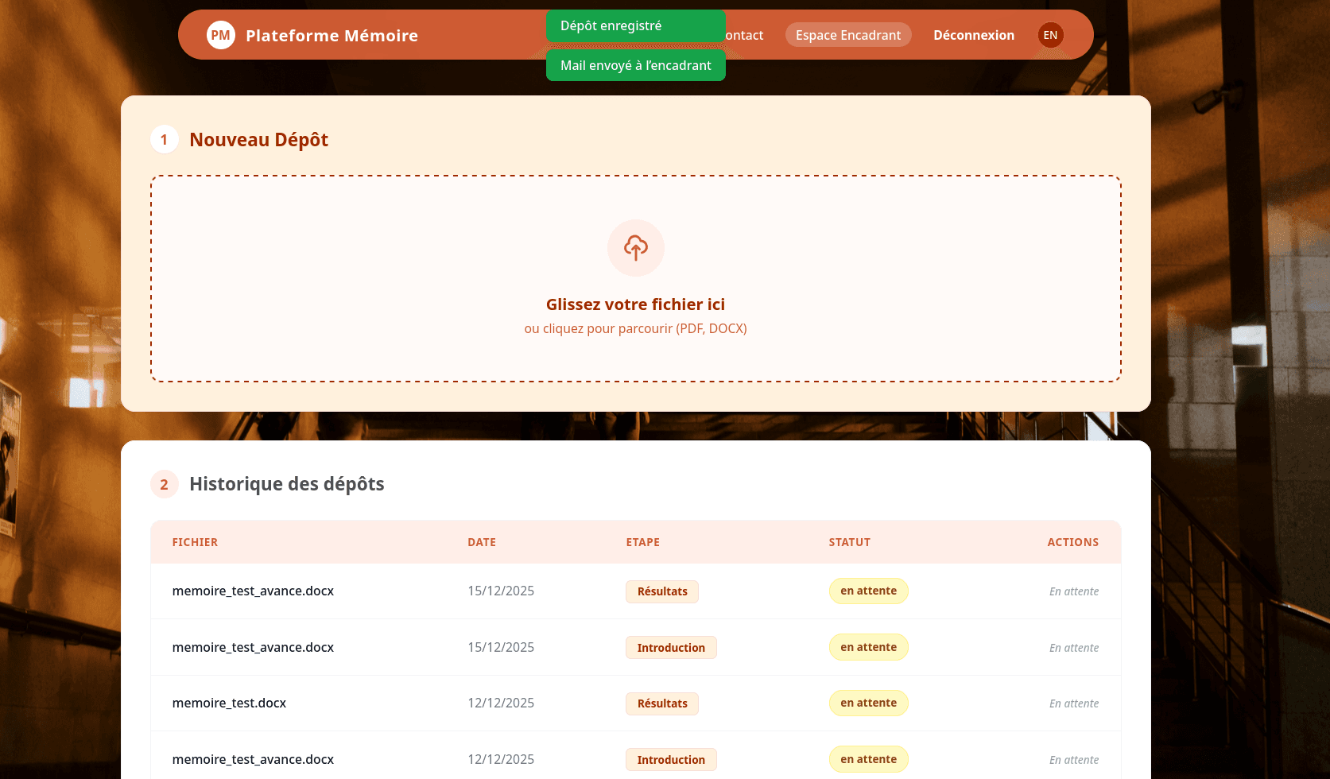The height and width of the screenshot is (779, 1330).
Task: Click the Introduction badge dated 15/12/2025
Action: [x=671, y=648]
